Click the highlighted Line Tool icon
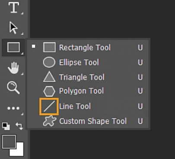175x159 pixels. coord(49,106)
